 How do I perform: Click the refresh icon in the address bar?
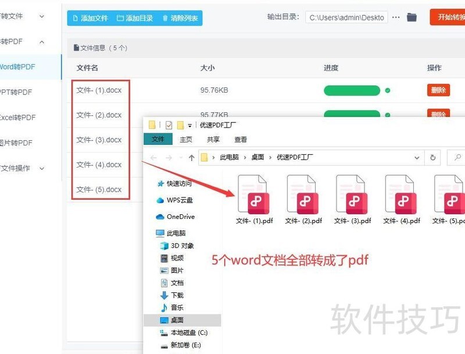point(432,157)
